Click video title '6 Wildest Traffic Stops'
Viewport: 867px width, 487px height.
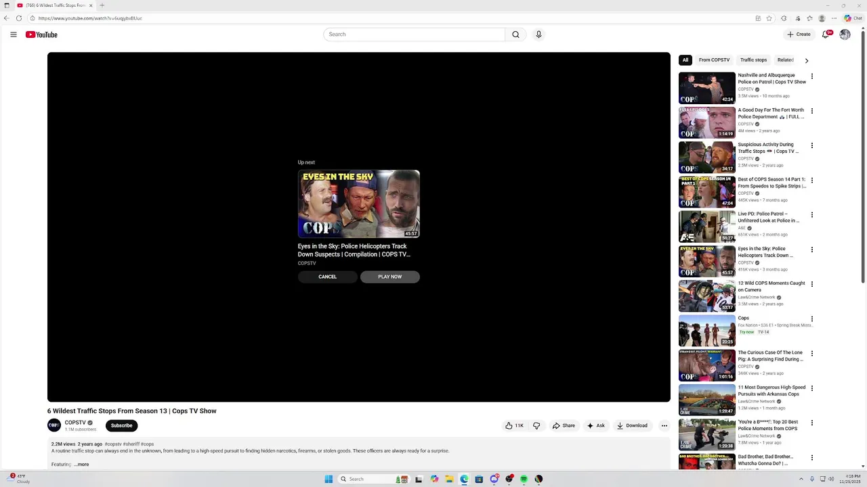click(132, 411)
